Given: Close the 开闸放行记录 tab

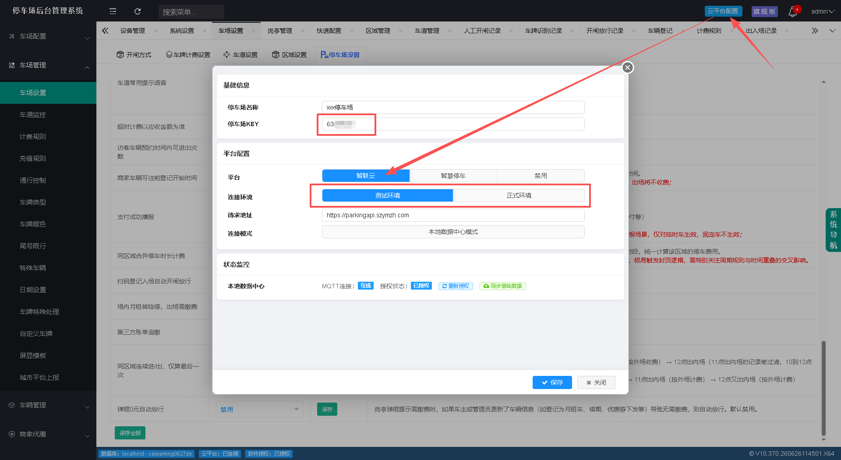Looking at the screenshot, I should (x=633, y=31).
